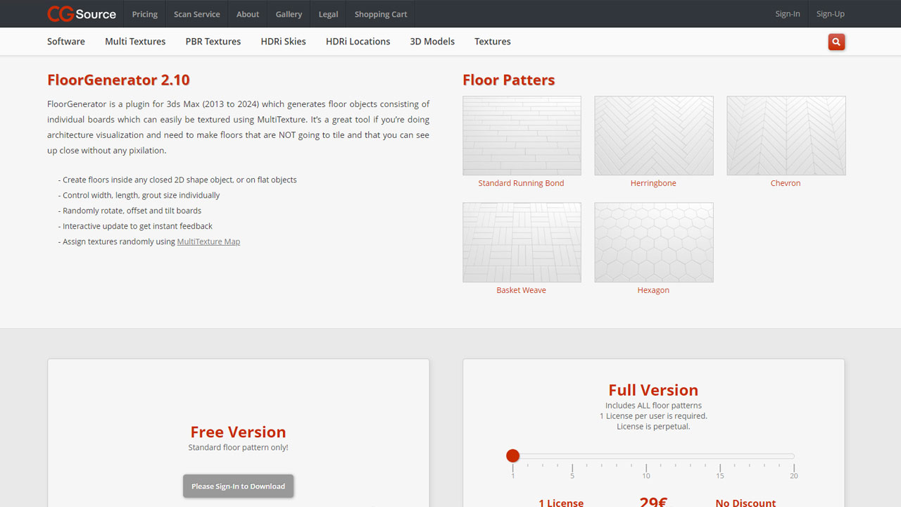Viewport: 901px width, 507px height.
Task: Click the Please Sign-In to Download button
Action: 238,486
